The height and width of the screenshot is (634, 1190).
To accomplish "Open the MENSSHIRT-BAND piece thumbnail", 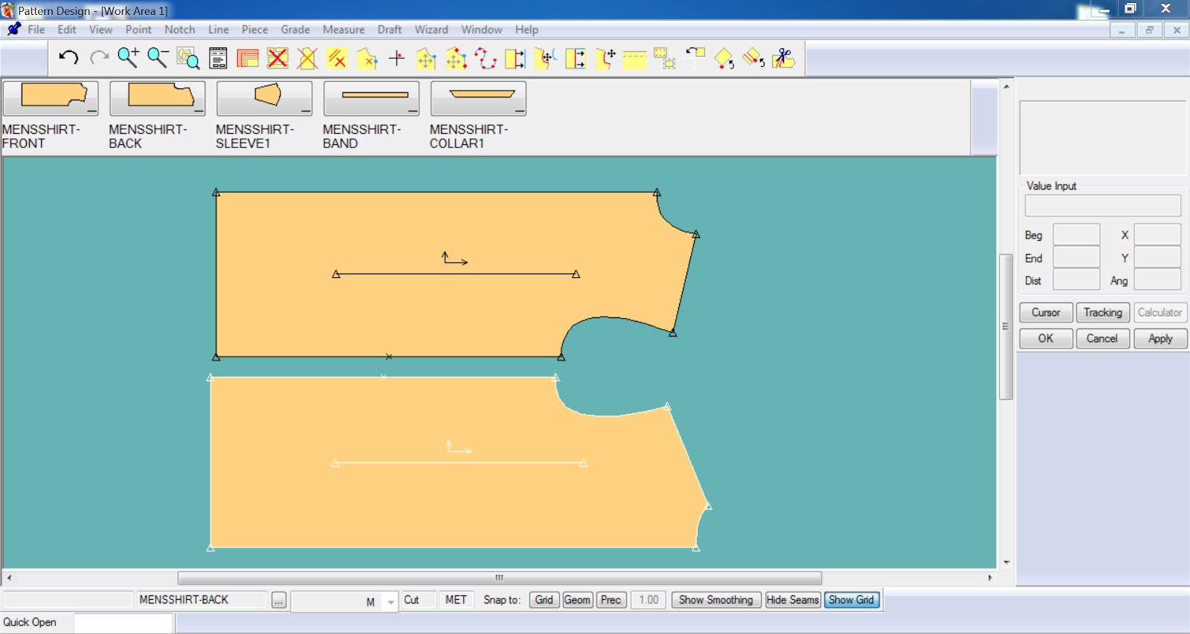I will 372,99.
